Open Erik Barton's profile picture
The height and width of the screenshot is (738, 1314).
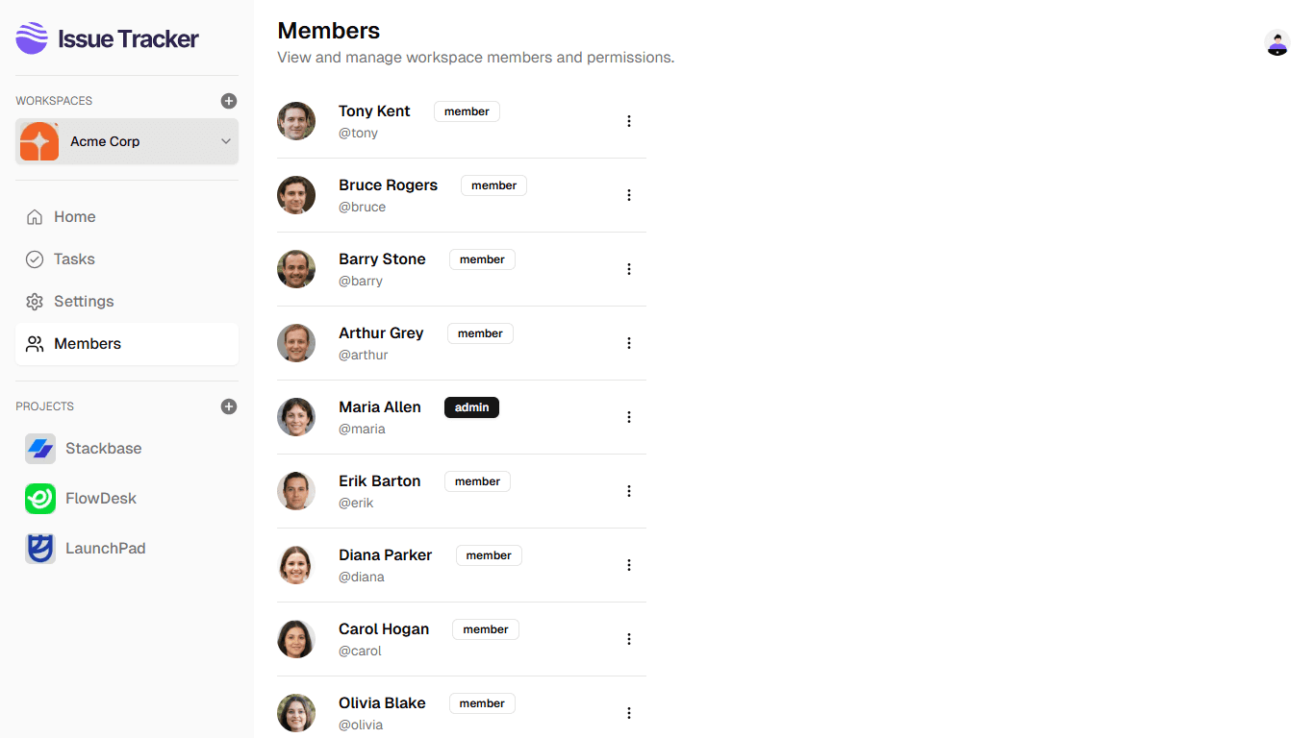click(x=296, y=491)
